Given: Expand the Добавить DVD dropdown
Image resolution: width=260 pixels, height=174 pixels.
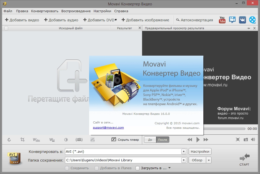Looking at the screenshot, I should 116,20.
